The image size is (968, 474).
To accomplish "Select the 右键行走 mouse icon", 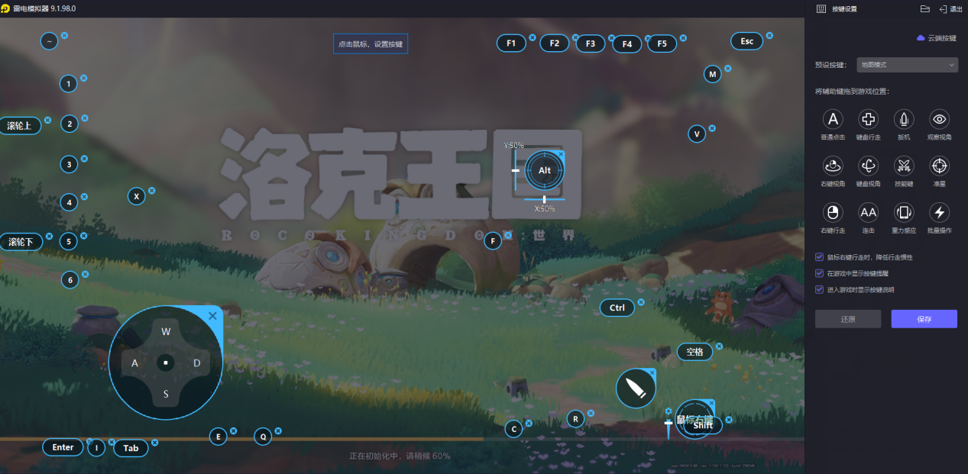I will click(x=833, y=212).
